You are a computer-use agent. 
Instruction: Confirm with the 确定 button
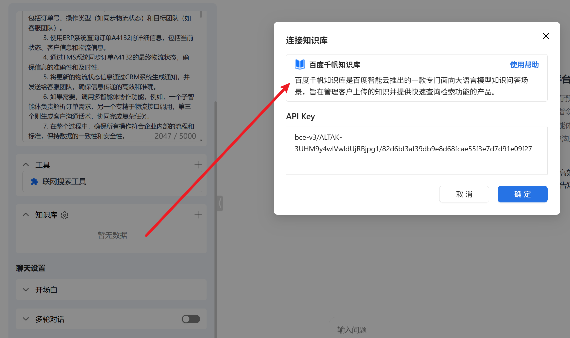coord(522,194)
